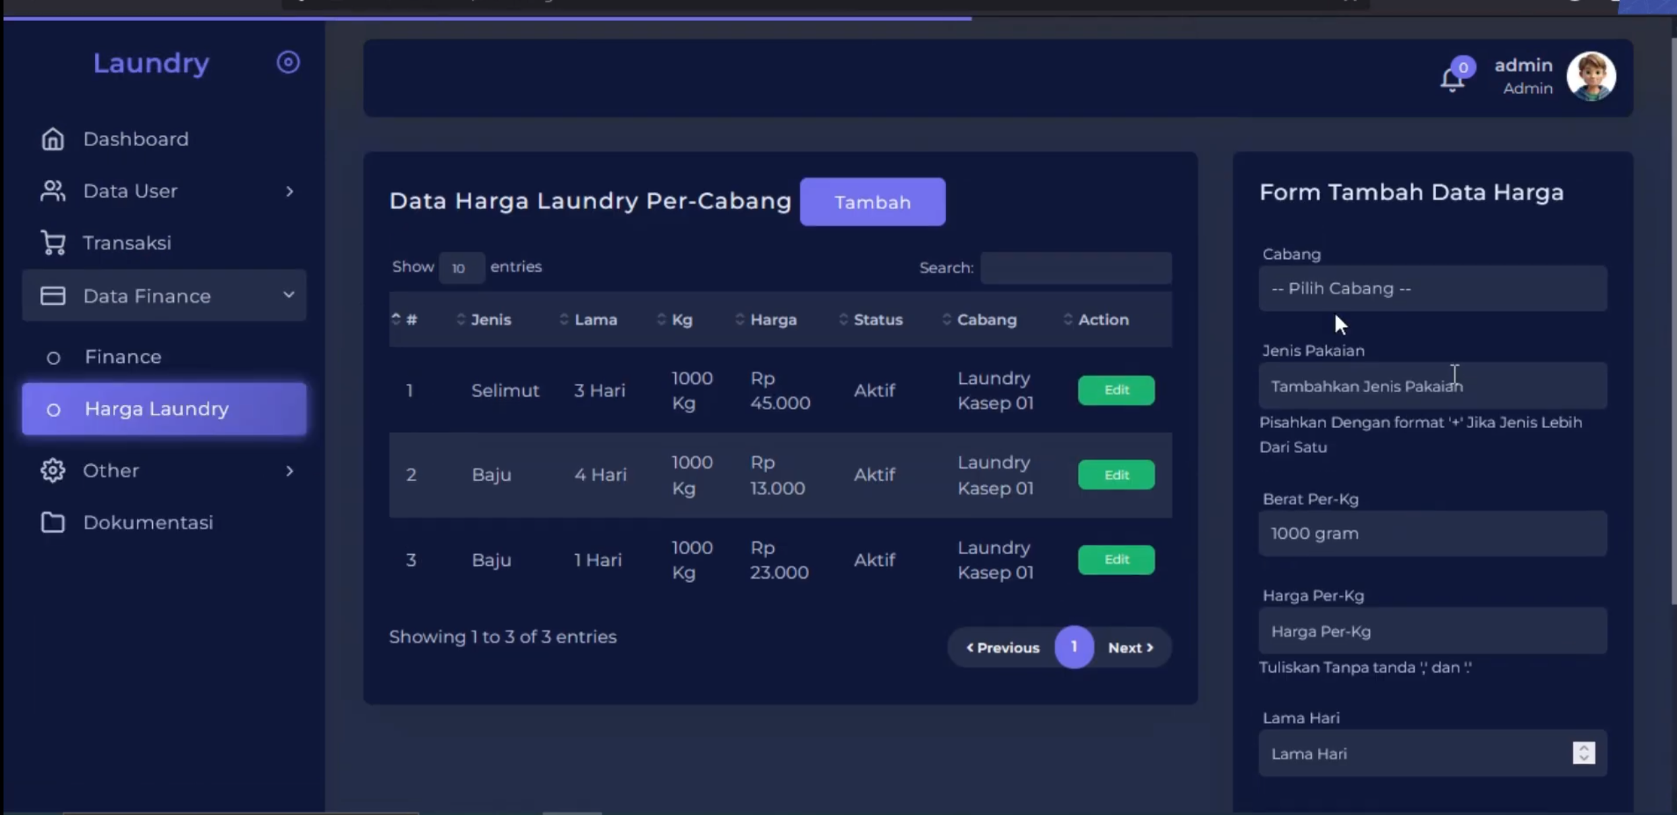
Task: Expand the Data User submenu chevron
Action: click(289, 191)
